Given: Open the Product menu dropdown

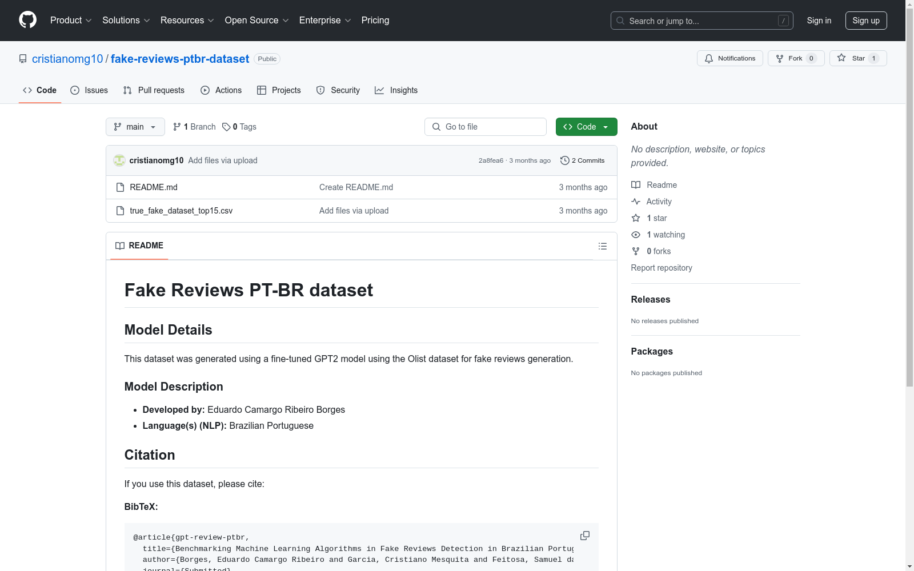Looking at the screenshot, I should point(71,21).
